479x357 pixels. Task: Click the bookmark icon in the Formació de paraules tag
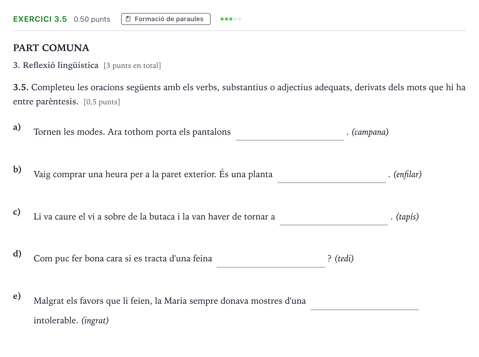click(128, 19)
